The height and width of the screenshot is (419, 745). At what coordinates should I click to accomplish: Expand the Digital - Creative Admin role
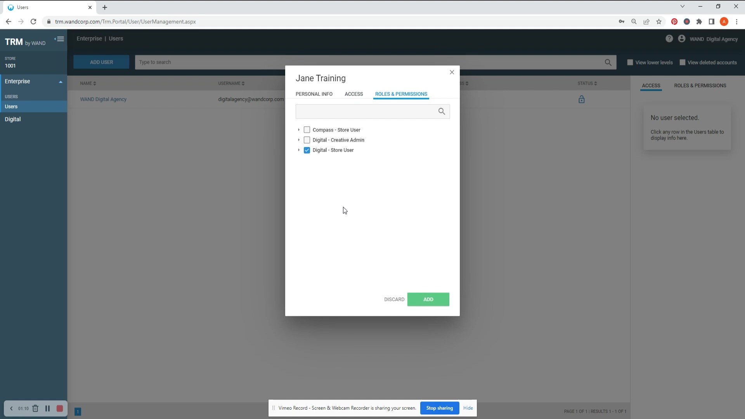(x=299, y=140)
